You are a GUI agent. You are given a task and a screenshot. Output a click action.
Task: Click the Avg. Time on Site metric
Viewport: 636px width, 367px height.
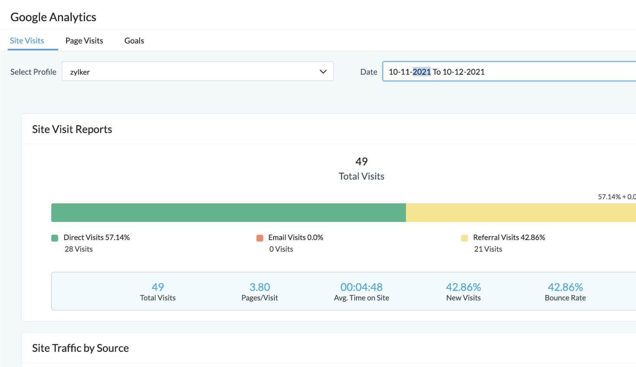point(362,291)
